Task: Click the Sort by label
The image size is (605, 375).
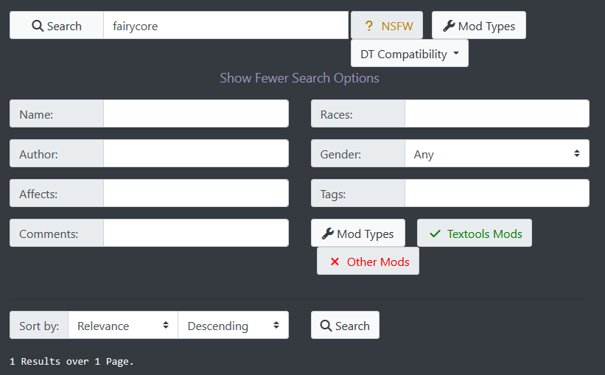Action: 39,325
